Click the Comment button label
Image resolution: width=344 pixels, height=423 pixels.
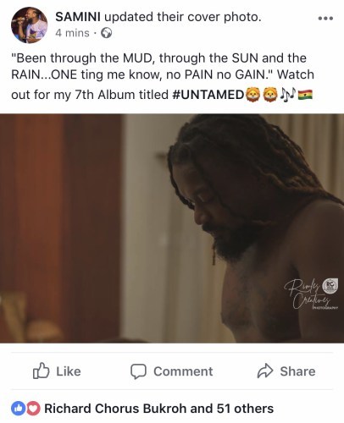[183, 371]
